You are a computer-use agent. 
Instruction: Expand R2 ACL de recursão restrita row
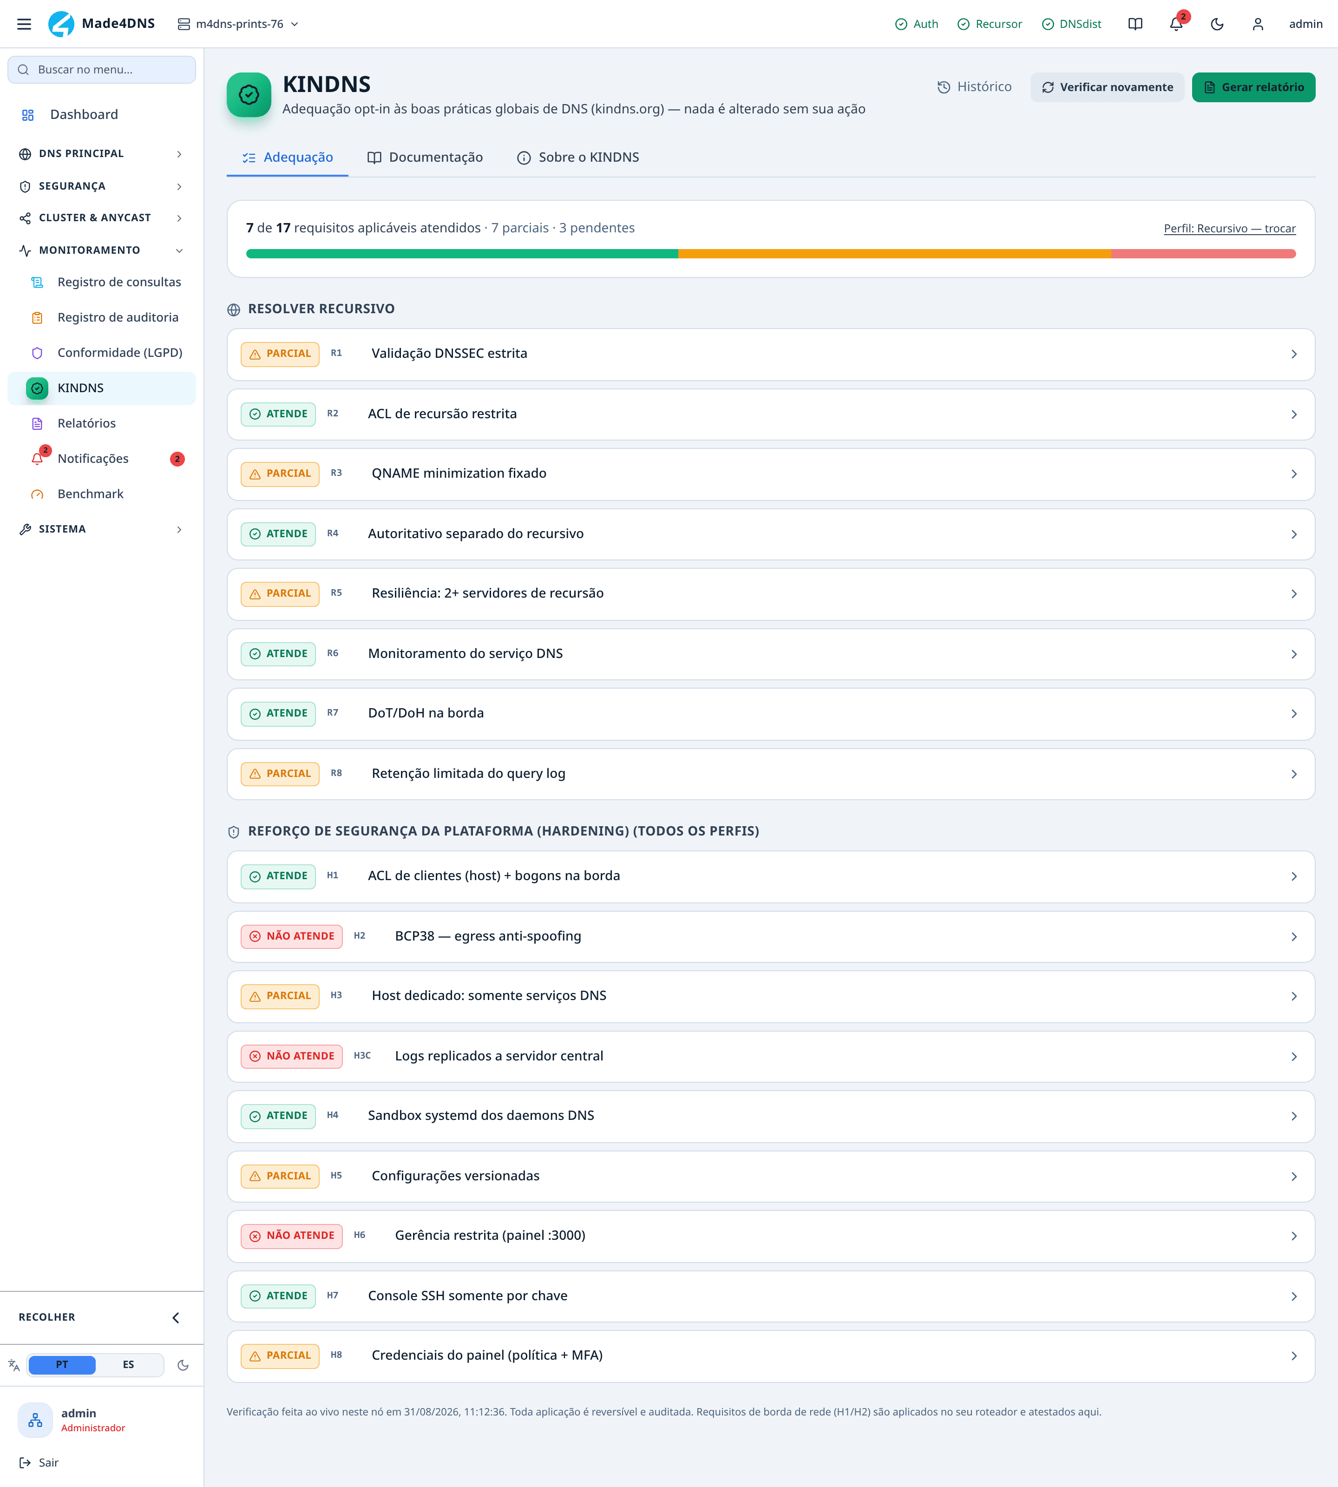click(x=770, y=414)
